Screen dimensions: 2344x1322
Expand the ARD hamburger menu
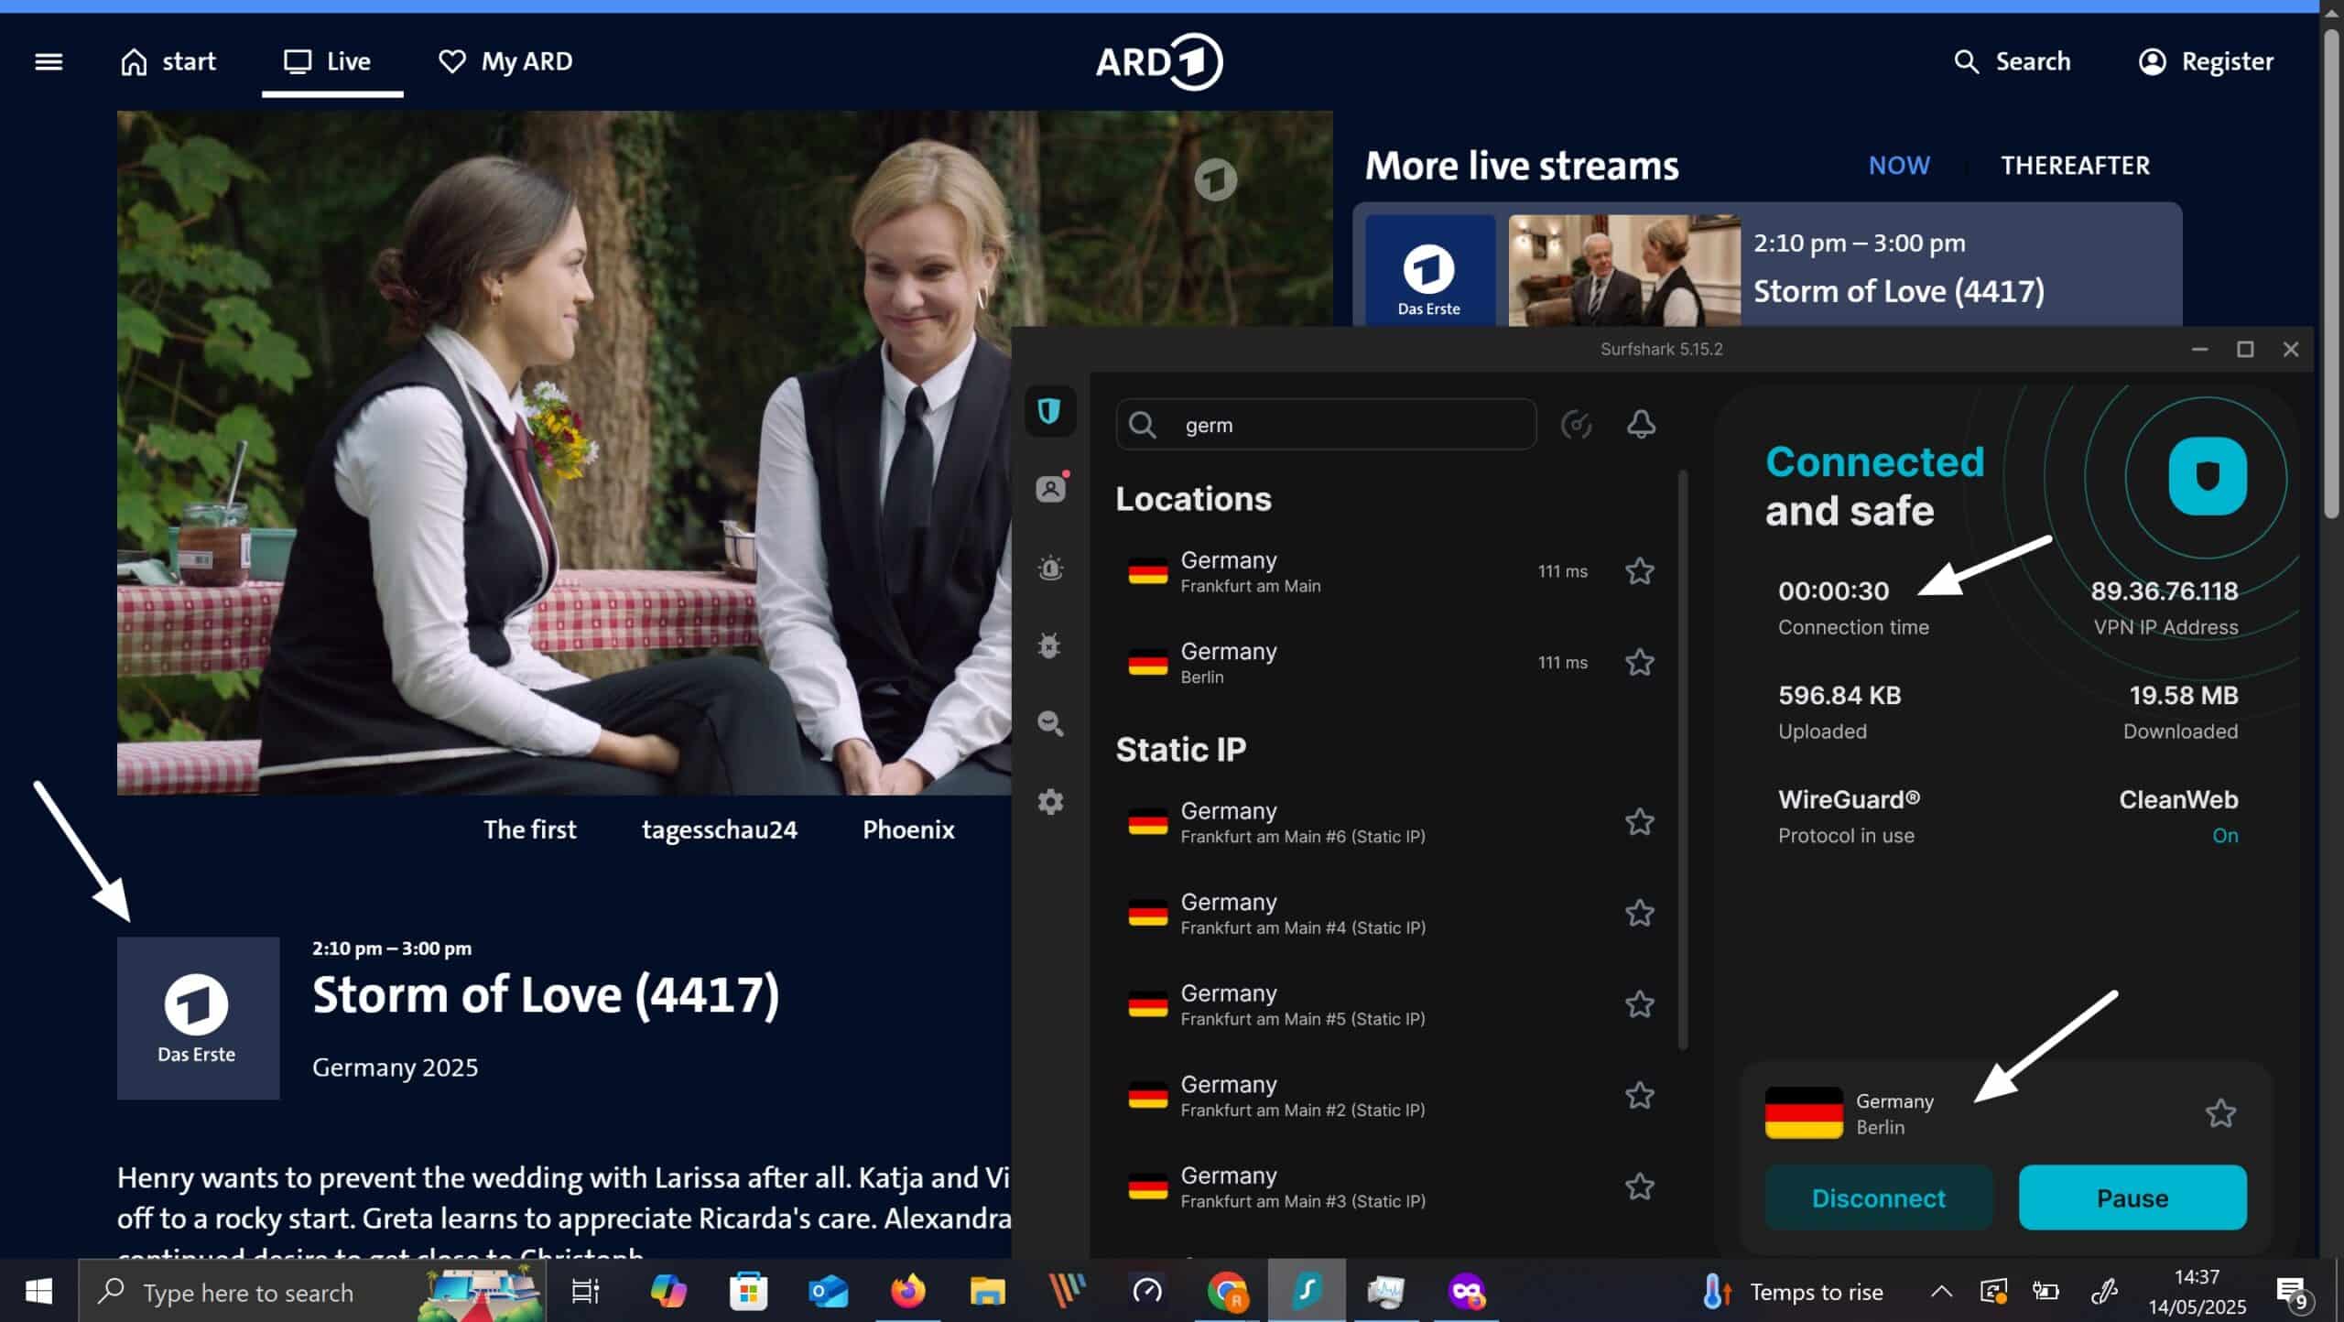pos(49,61)
